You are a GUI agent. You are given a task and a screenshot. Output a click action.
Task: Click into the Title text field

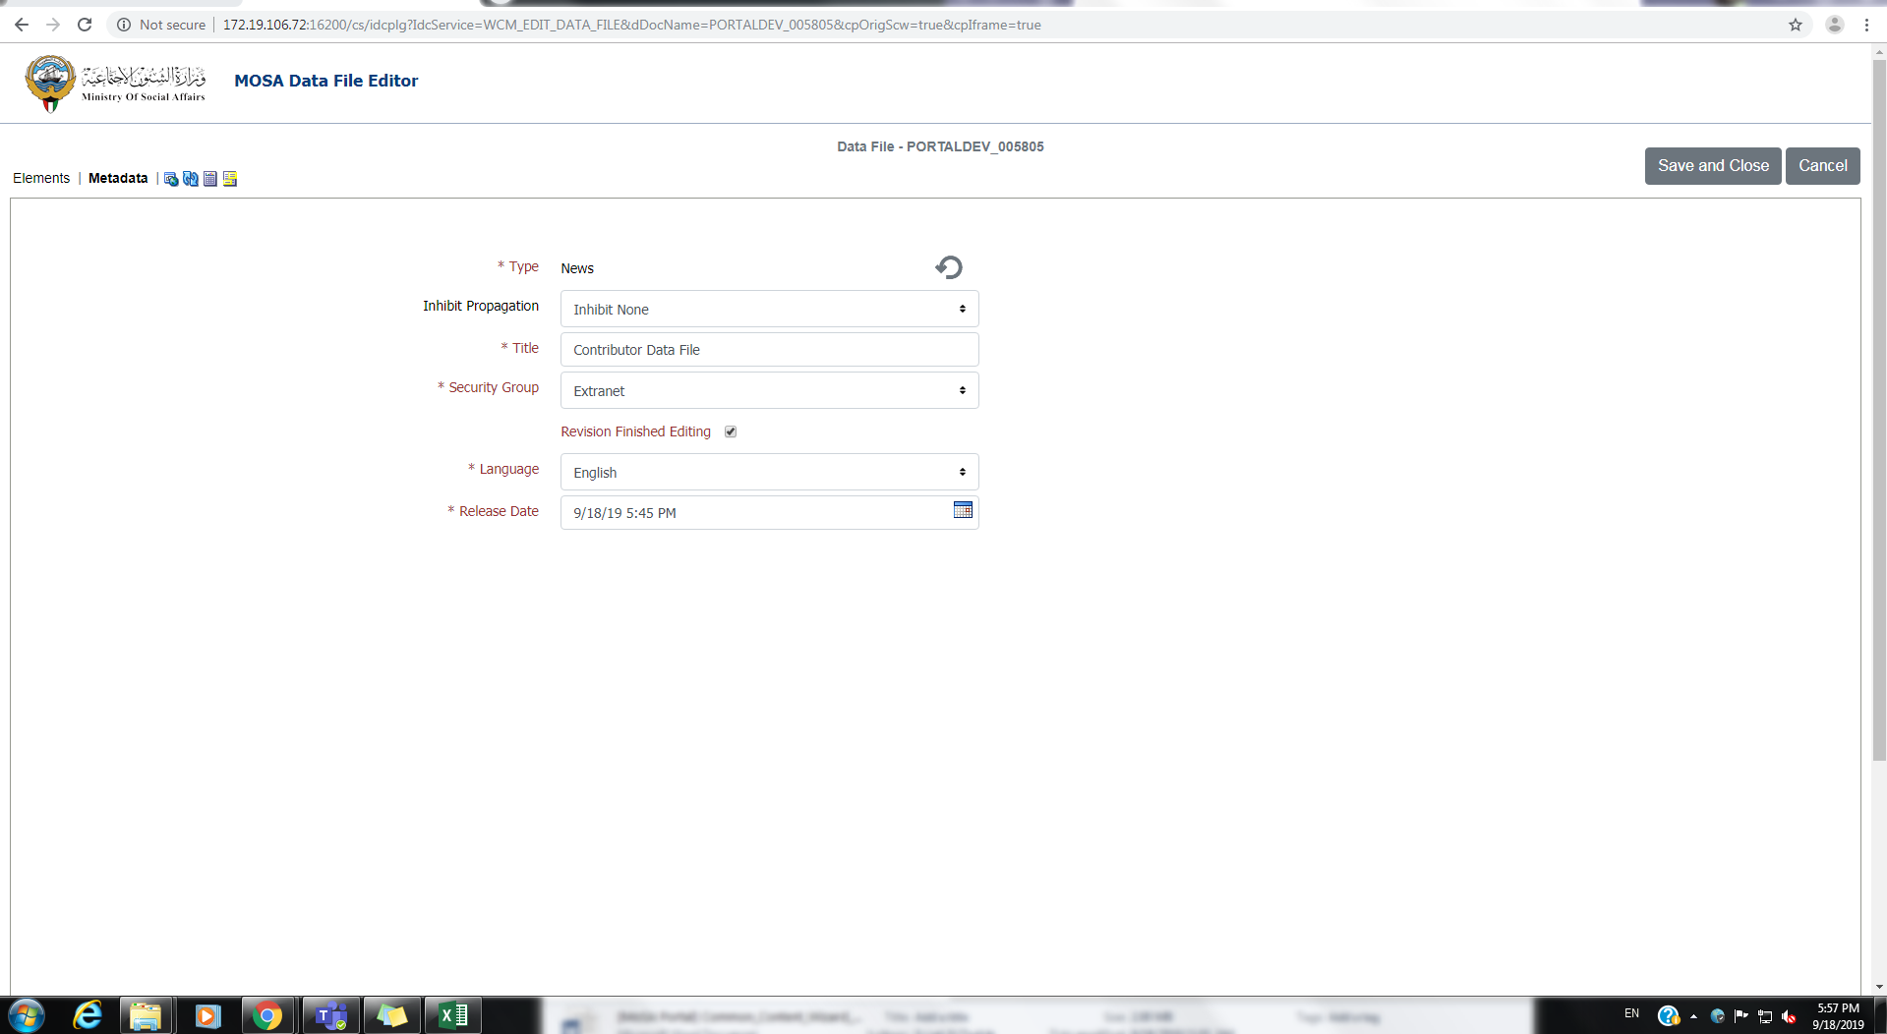[x=769, y=350]
